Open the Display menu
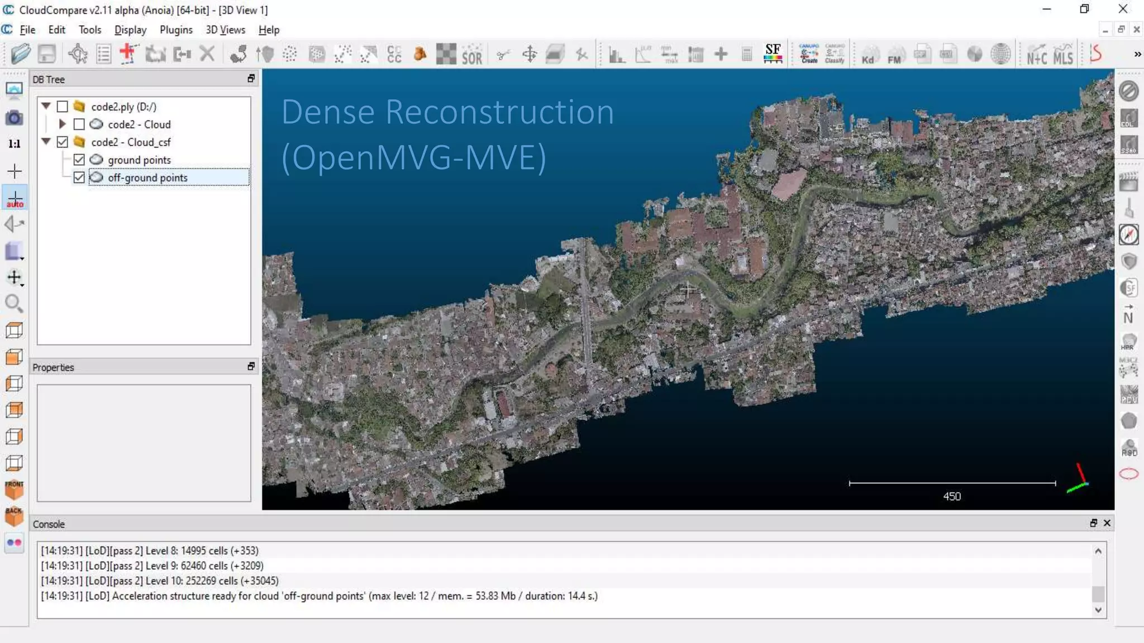1144x643 pixels. (x=130, y=30)
